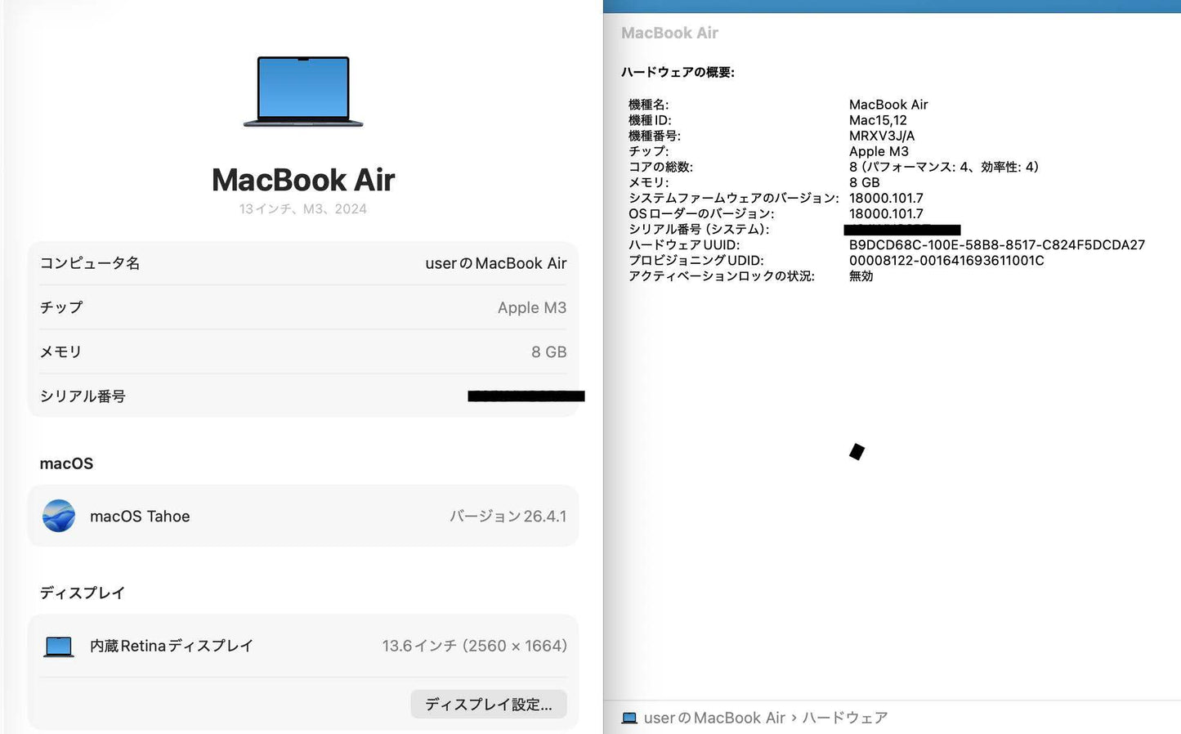This screenshot has height=734, width=1181.
Task: Click the MacBook Air heading in left window
Action: click(303, 180)
